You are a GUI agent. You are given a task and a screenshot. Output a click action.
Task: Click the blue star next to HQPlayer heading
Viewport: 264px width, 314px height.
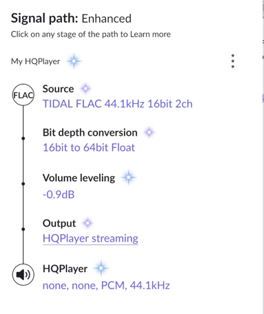(101, 268)
